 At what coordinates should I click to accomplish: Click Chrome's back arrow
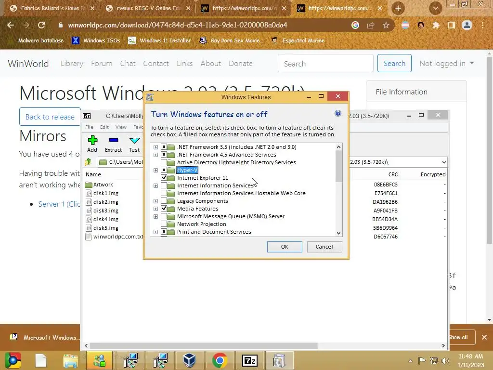coord(11,25)
